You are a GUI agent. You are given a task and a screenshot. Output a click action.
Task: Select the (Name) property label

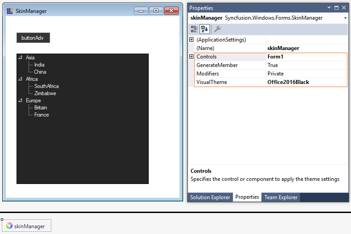click(x=205, y=48)
